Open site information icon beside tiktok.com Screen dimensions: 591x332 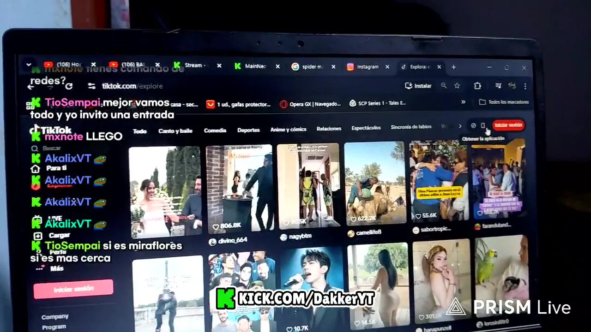91,86
